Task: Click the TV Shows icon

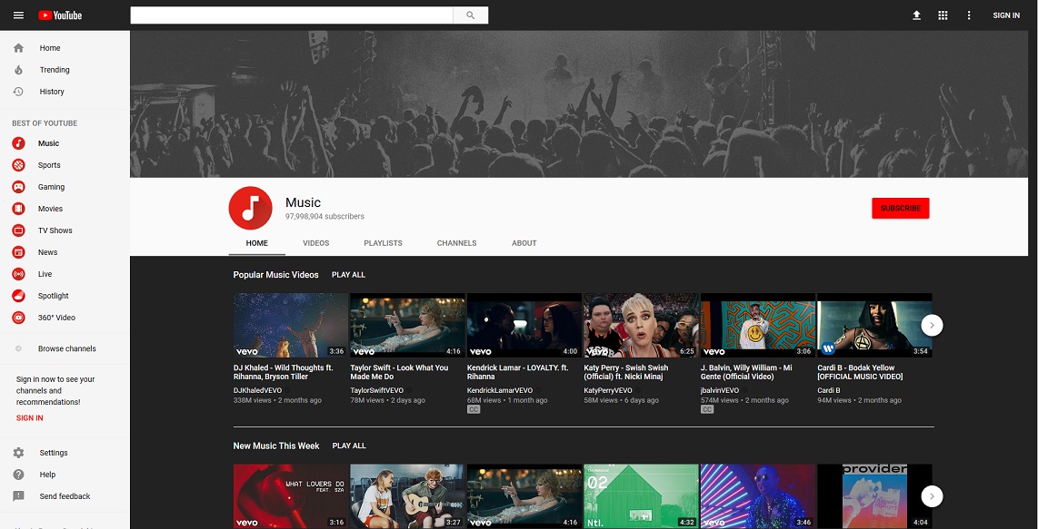Action: 18,230
